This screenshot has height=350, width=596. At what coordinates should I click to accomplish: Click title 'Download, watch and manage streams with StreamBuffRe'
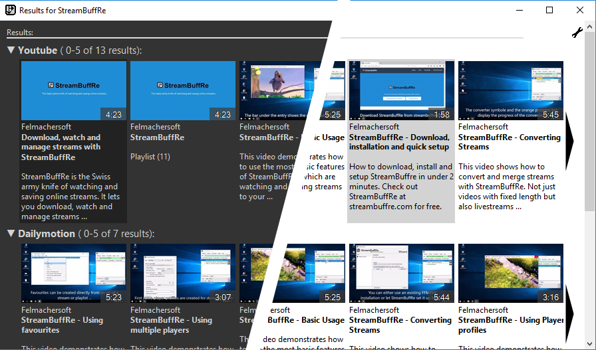click(61, 147)
